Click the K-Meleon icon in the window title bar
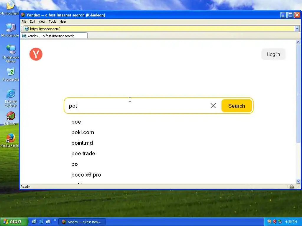Screen dimensions: 302x226 point(23,15)
